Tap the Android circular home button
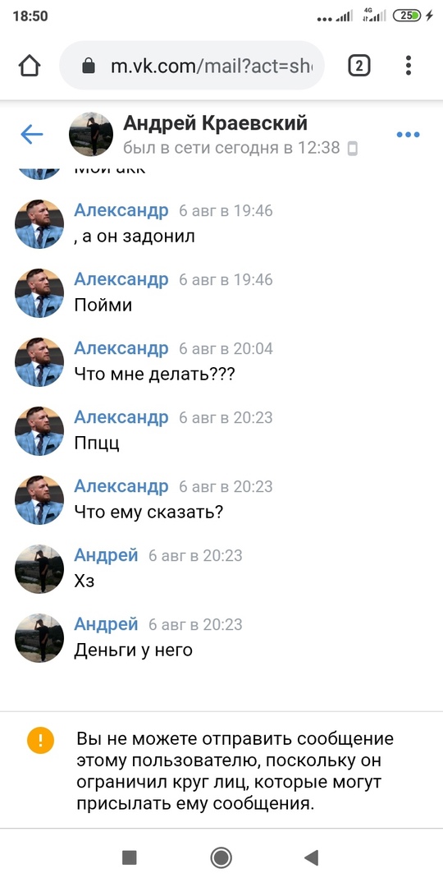 click(x=221, y=858)
